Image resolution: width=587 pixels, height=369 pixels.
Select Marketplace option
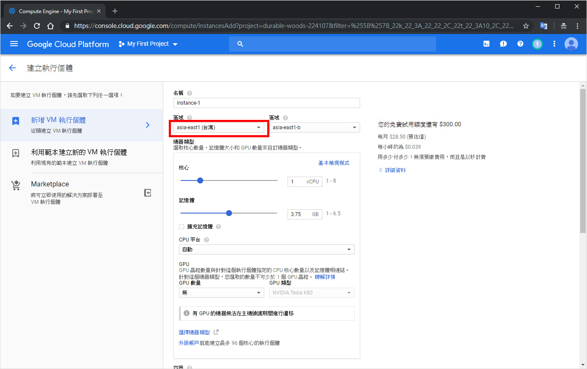pos(81,193)
